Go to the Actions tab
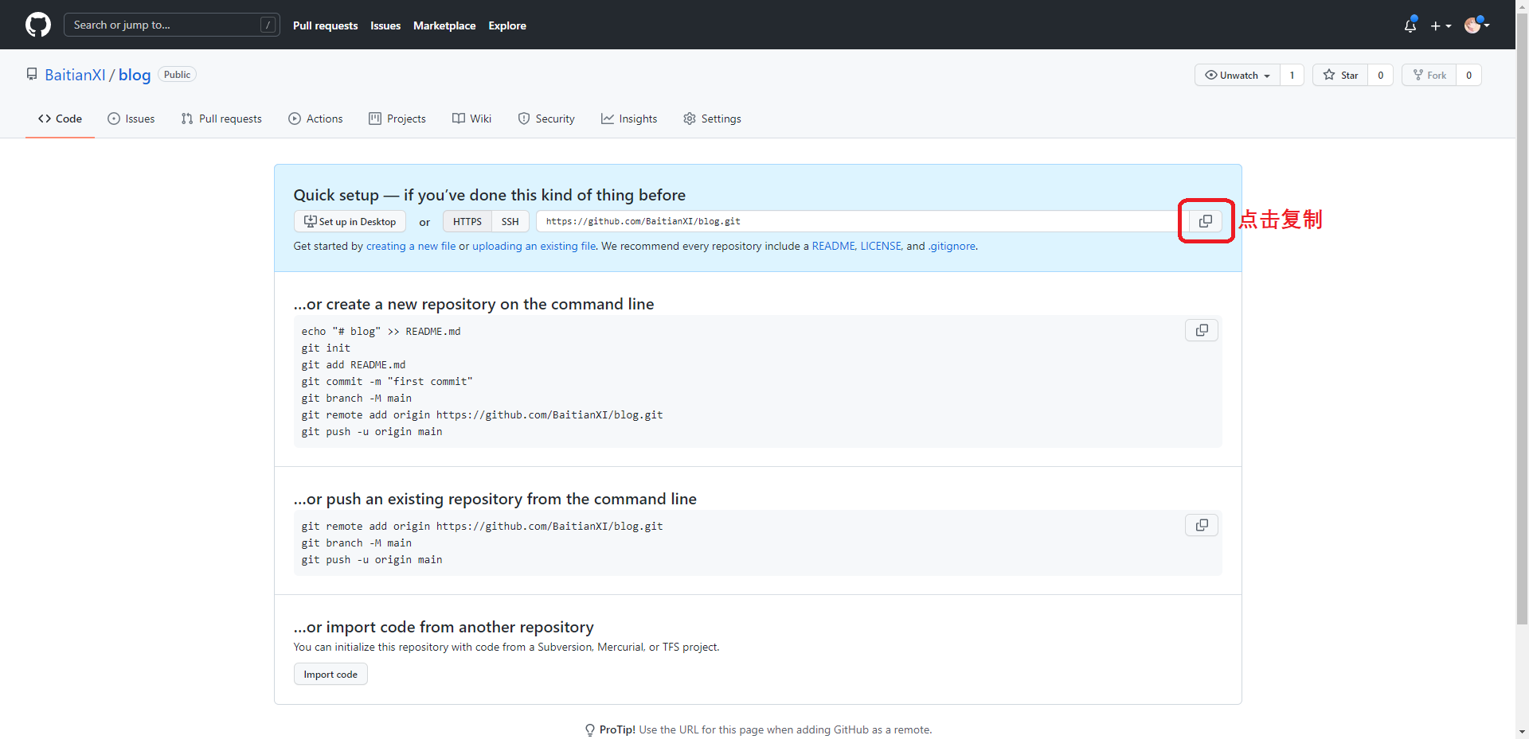Screen dimensions: 1529x739 (x=315, y=119)
